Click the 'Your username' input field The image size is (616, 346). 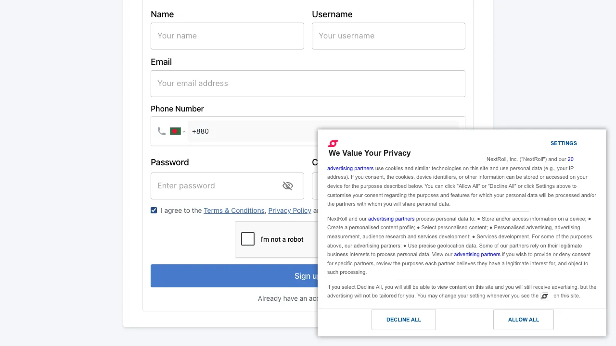[x=388, y=36]
